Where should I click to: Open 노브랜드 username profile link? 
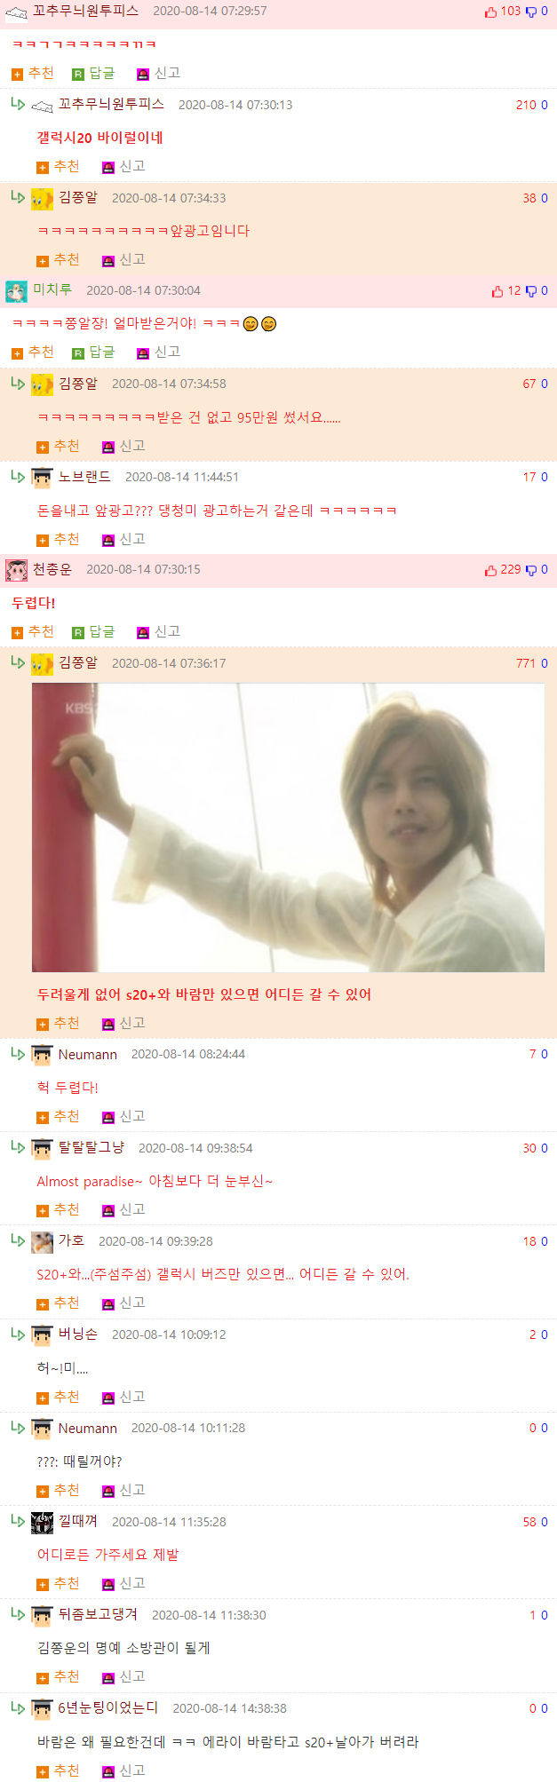click(x=84, y=477)
